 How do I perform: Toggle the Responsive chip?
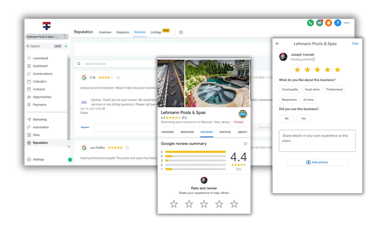pos(289,100)
